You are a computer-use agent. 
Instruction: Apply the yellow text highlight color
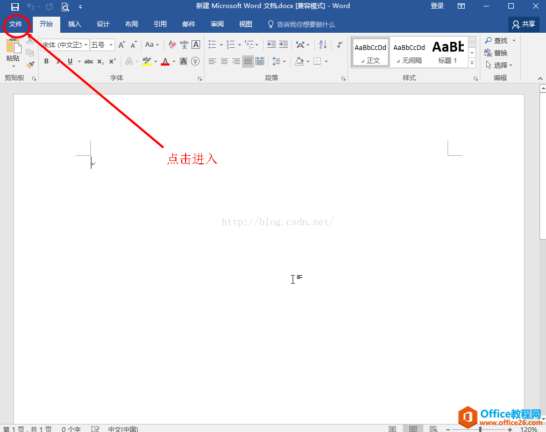coord(147,61)
